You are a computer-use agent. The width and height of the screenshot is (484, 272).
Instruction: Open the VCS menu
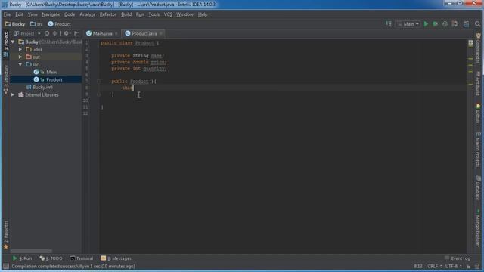[x=168, y=14]
